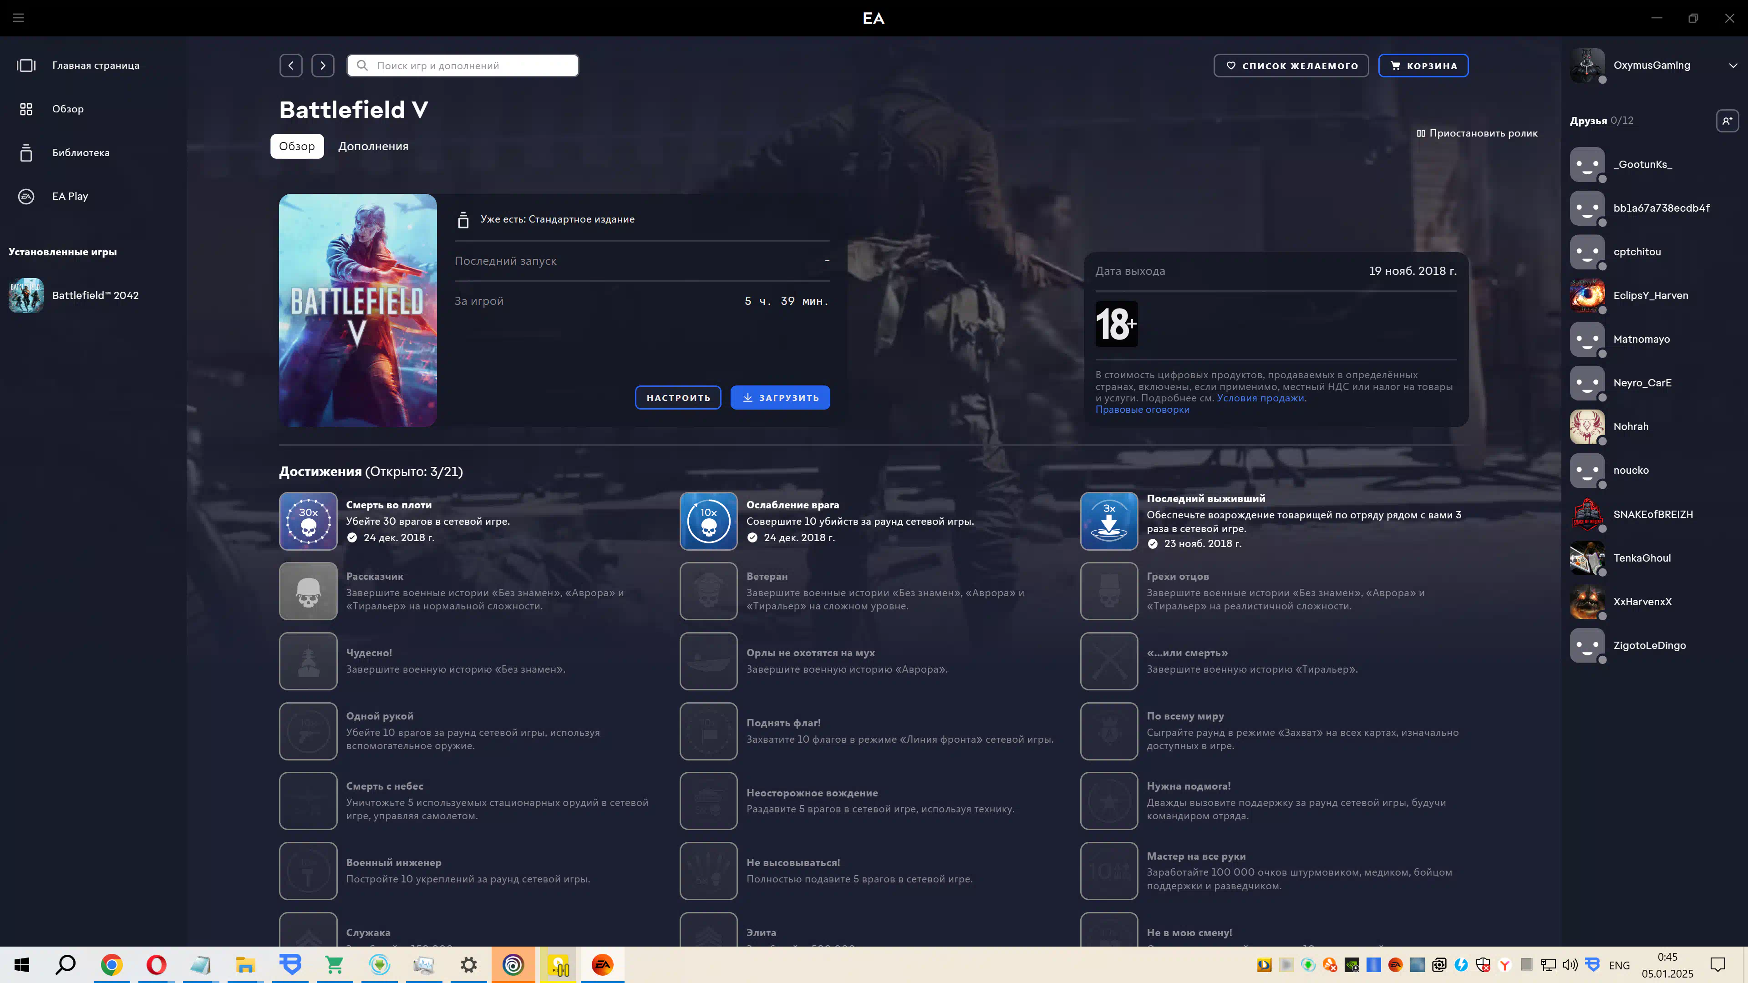Screen dimensions: 1748x983
Task: Click Последний выживший achievement icon
Action: (x=1109, y=521)
